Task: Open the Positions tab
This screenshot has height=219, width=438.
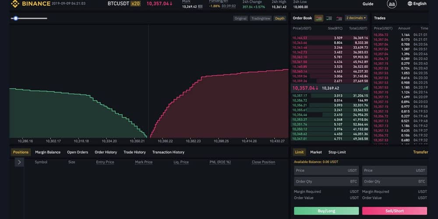Action: (x=21, y=152)
